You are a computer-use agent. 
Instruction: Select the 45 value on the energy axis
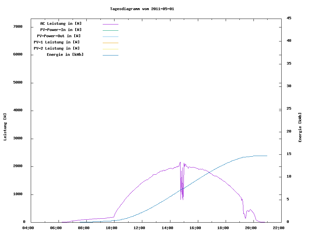pyautogui.click(x=289, y=18)
